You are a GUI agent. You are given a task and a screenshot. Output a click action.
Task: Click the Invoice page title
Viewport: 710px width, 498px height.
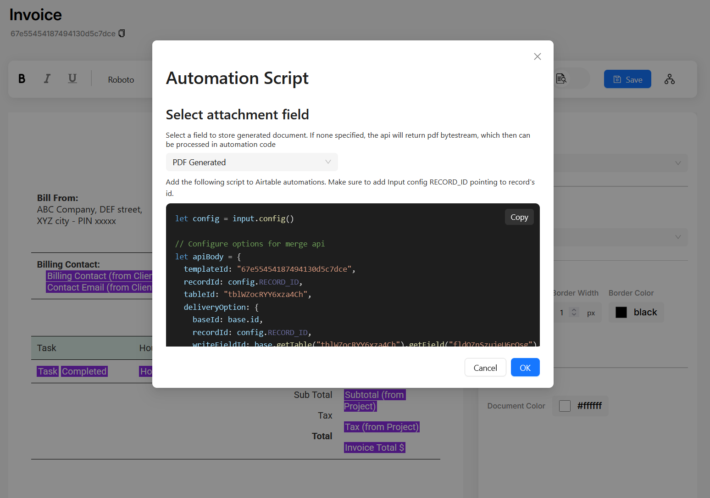coord(35,15)
